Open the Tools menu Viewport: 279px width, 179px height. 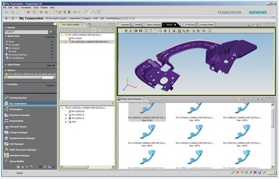[x=36, y=8]
